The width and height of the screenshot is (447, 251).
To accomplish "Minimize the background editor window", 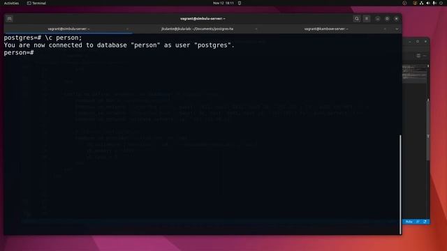I will click(x=410, y=42).
